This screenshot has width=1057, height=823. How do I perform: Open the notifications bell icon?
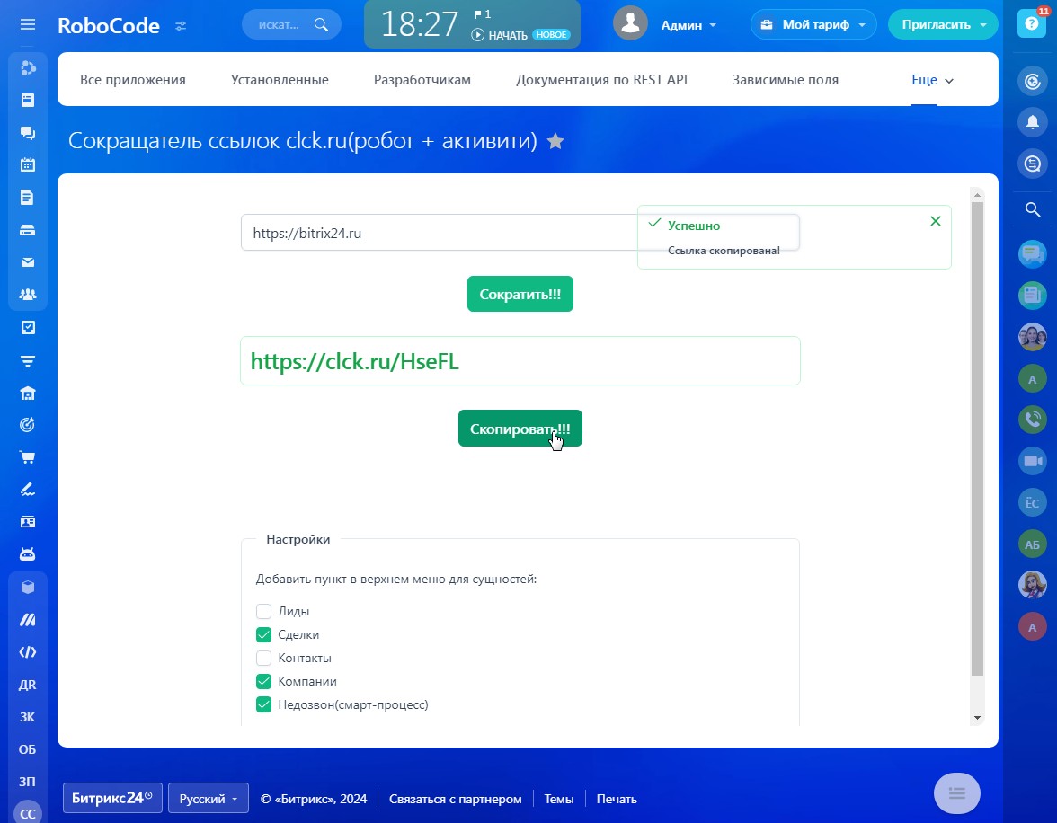tap(1032, 122)
